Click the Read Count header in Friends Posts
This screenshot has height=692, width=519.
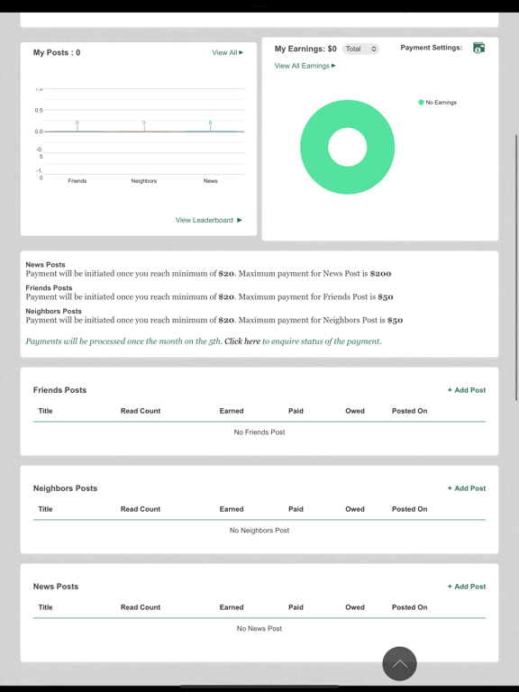[141, 411]
